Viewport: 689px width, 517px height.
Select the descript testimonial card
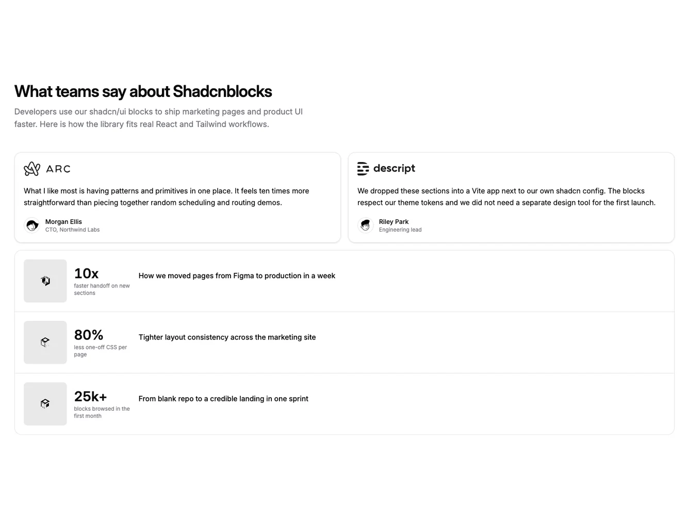pos(511,197)
